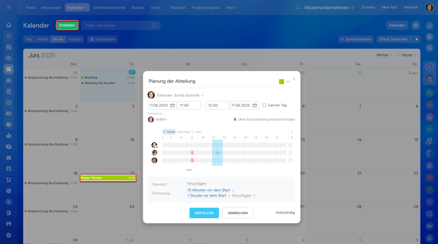Screen dimensions: 438x244
Task: Go to next month arrow
Action: coord(415,55)
